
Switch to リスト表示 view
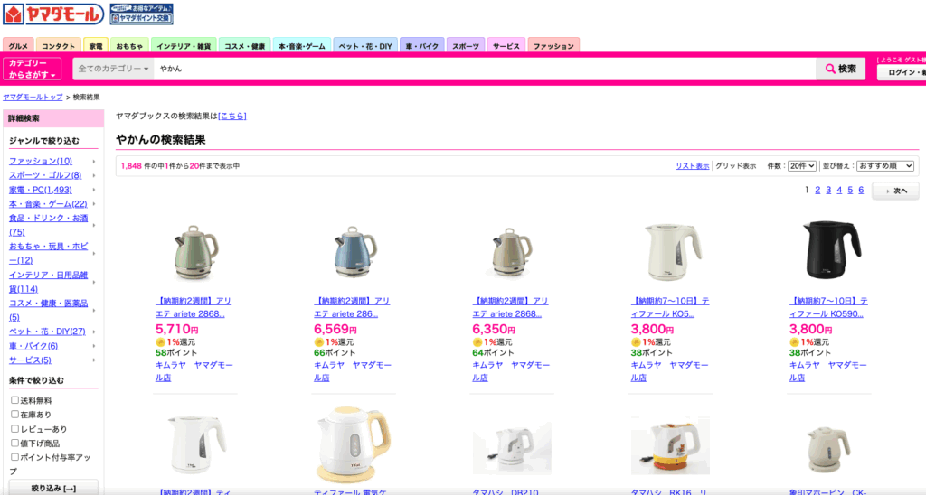coord(692,166)
